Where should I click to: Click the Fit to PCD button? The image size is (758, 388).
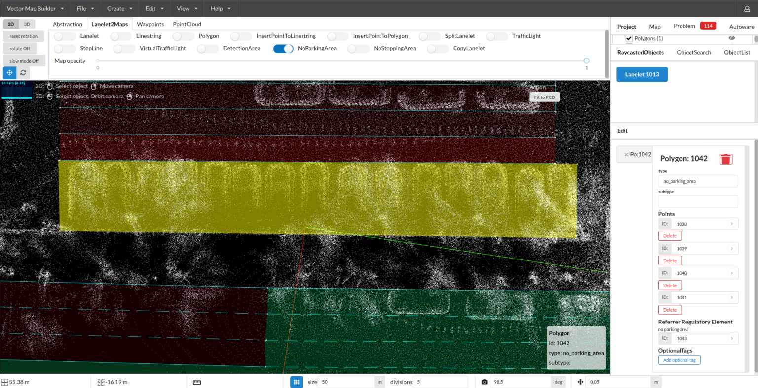544,97
